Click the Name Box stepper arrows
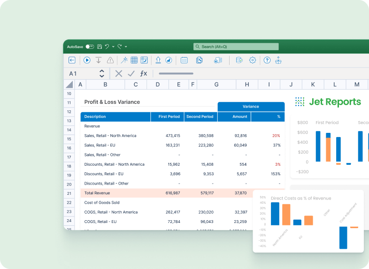369x269 pixels. coord(102,74)
